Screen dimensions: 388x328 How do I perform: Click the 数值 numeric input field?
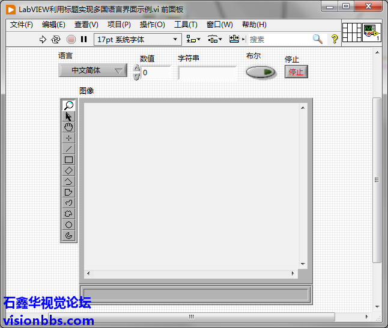pyautogui.click(x=156, y=72)
